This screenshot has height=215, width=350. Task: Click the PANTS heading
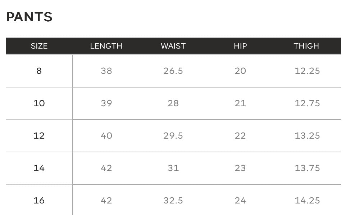point(29,17)
